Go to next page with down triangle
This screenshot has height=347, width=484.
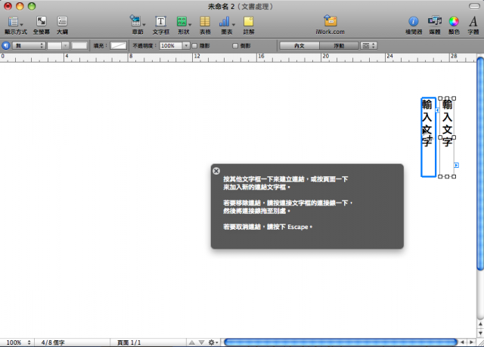pyautogui.click(x=202, y=342)
